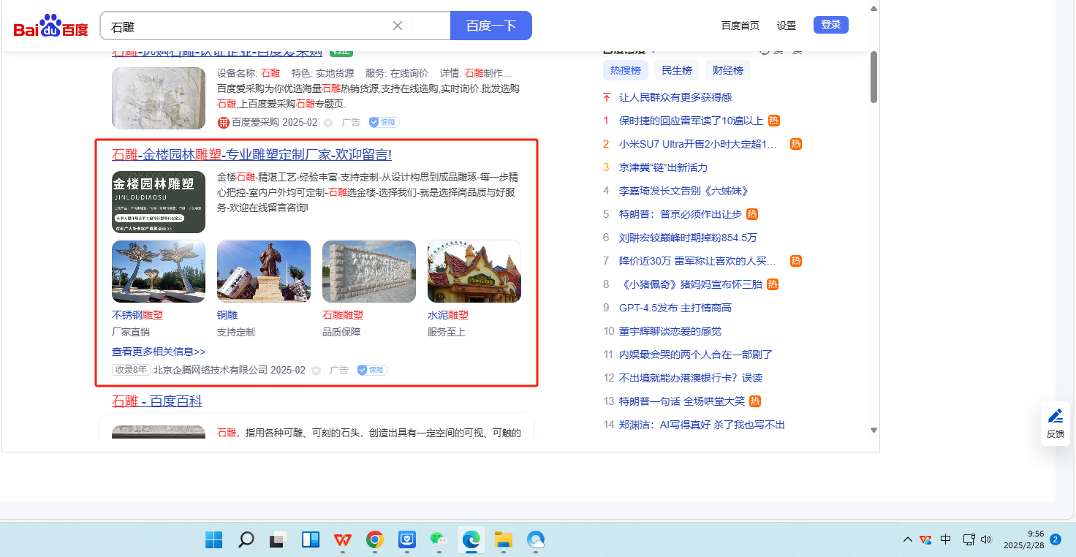Show hidden system tray icons
1076x557 pixels.
pyautogui.click(x=908, y=539)
